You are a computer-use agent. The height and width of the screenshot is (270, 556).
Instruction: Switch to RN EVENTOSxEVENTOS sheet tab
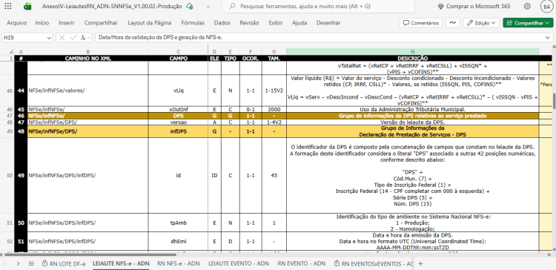point(373,264)
